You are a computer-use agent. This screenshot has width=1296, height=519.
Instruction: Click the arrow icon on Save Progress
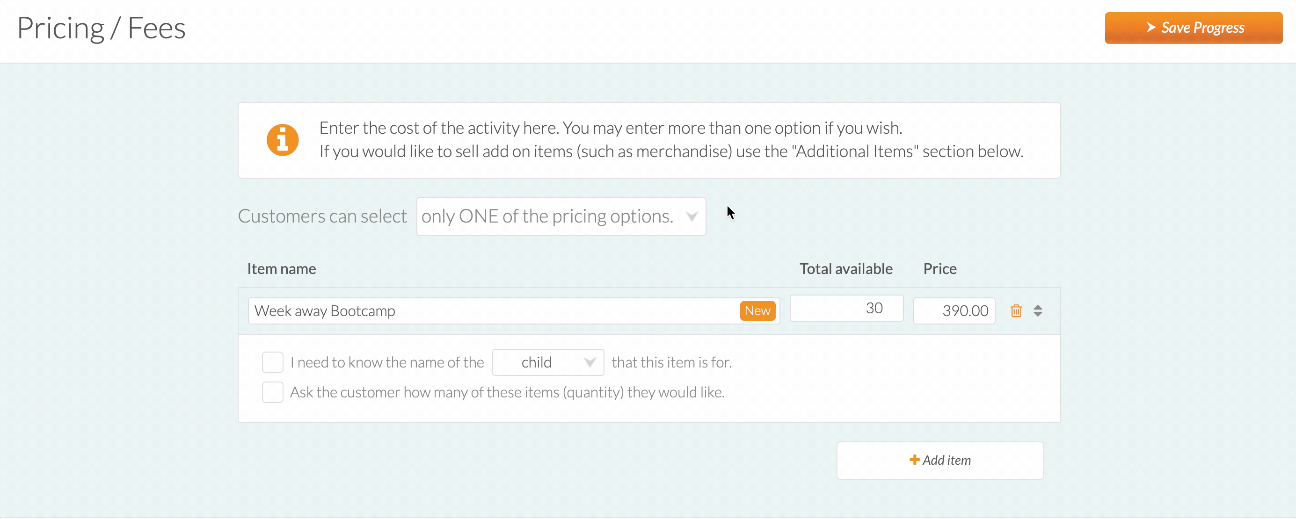pyautogui.click(x=1150, y=27)
